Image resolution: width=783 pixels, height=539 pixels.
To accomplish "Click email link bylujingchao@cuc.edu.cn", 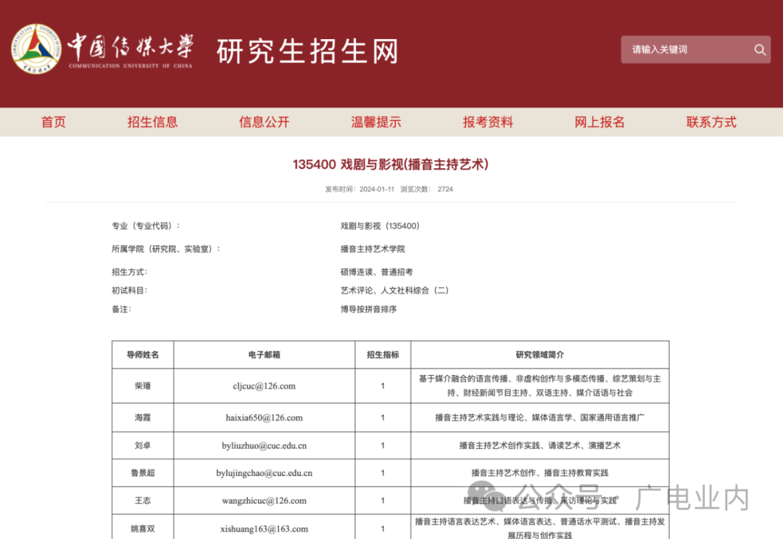I will 264,472.
